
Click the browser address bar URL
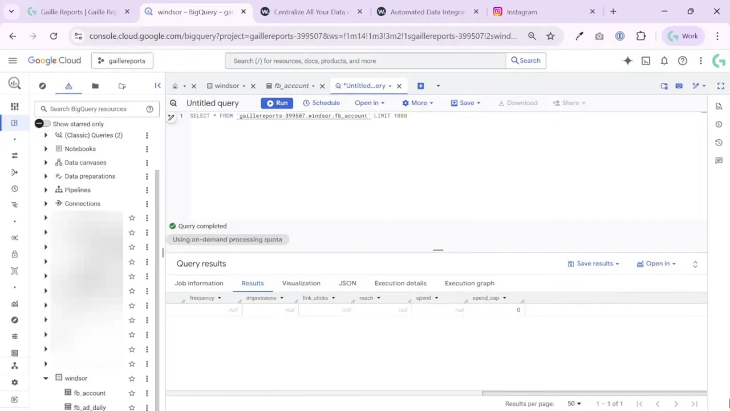(x=303, y=36)
